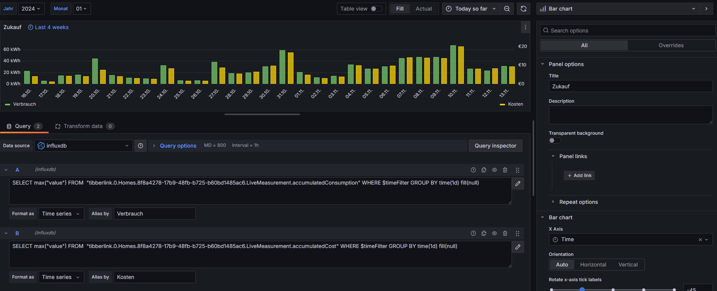The image size is (717, 291).
Task: Click the Bar chart visualization icon
Action: click(543, 9)
